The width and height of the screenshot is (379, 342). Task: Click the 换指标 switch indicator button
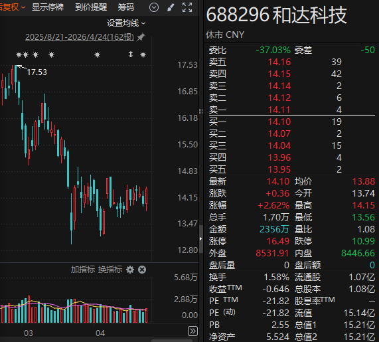[110, 270]
